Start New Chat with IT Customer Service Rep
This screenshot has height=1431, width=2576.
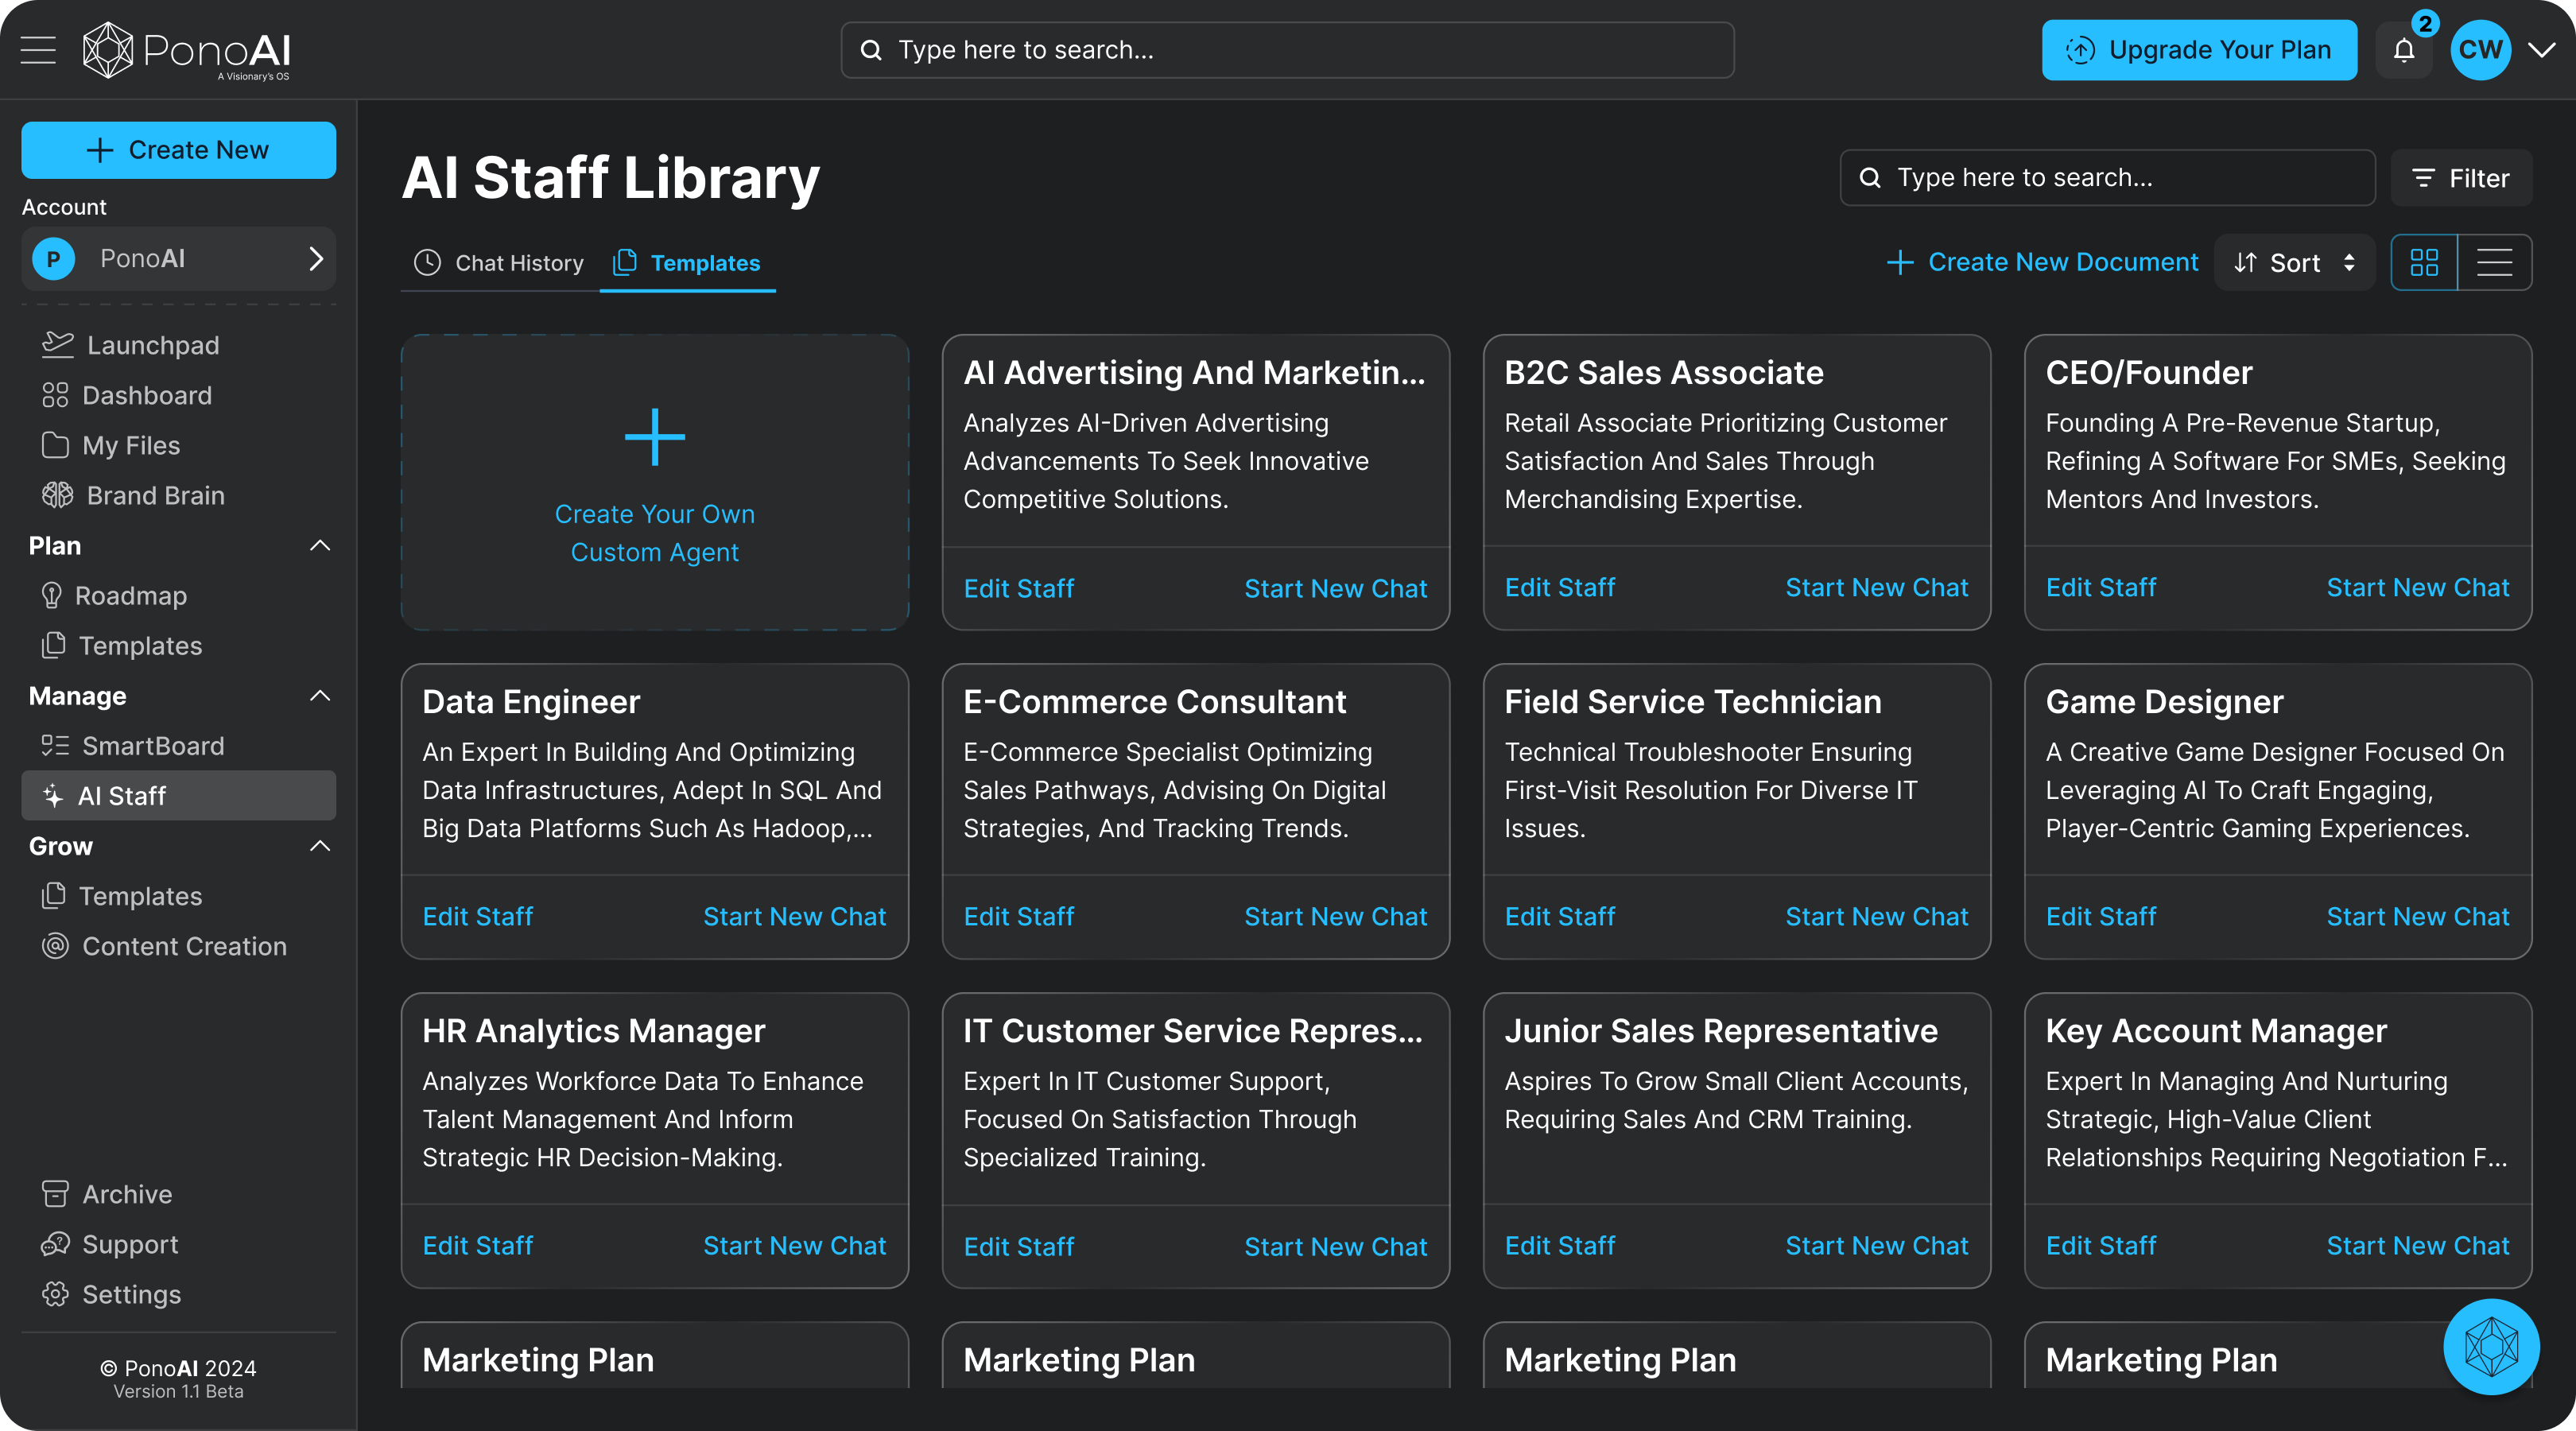[x=1335, y=1246]
